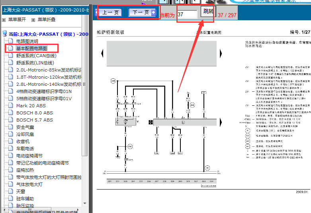Image resolution: width=311 pixels, height=213 pixels.
Task: Click document icon beside 天窗
Action: [x=11, y=191]
